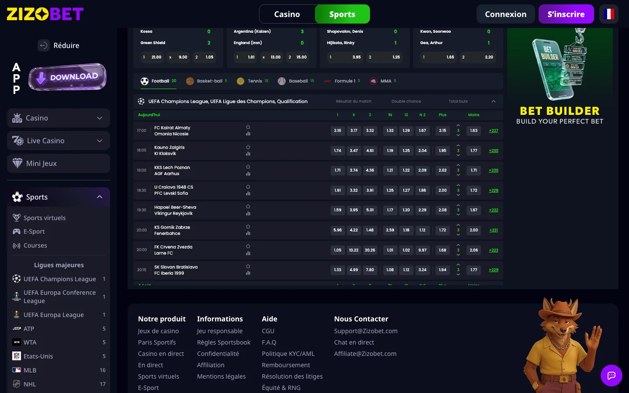Viewport: 629px width, 393px height.
Task: Favorite the FK Crvena Zvezda match
Action: (x=248, y=246)
